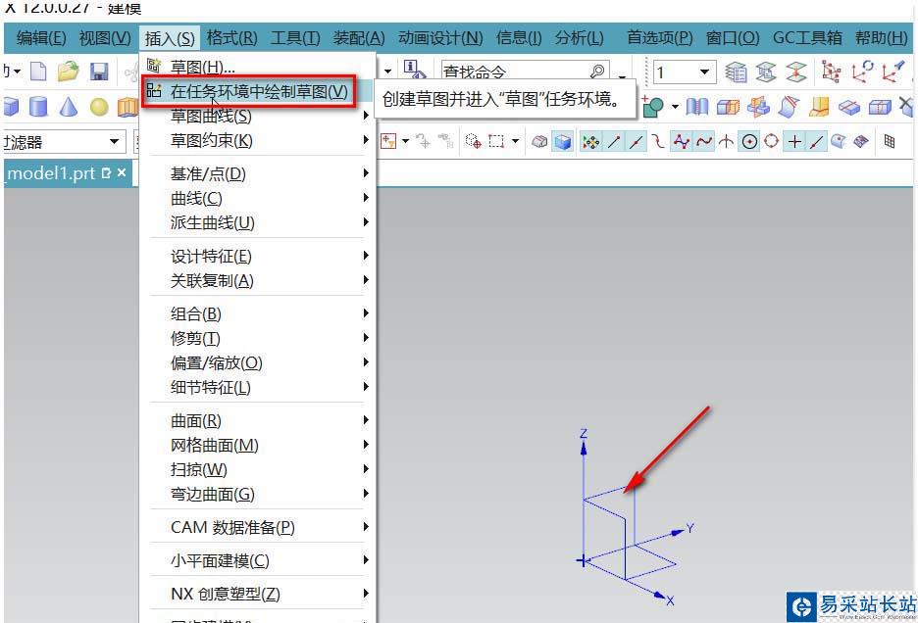The height and width of the screenshot is (623, 918).
Task: Select the Cylinder primitive tool
Action: click(x=38, y=107)
